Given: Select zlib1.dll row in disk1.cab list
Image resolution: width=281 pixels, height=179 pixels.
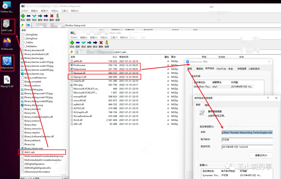Looking at the screenshot, I should tap(124, 124).
